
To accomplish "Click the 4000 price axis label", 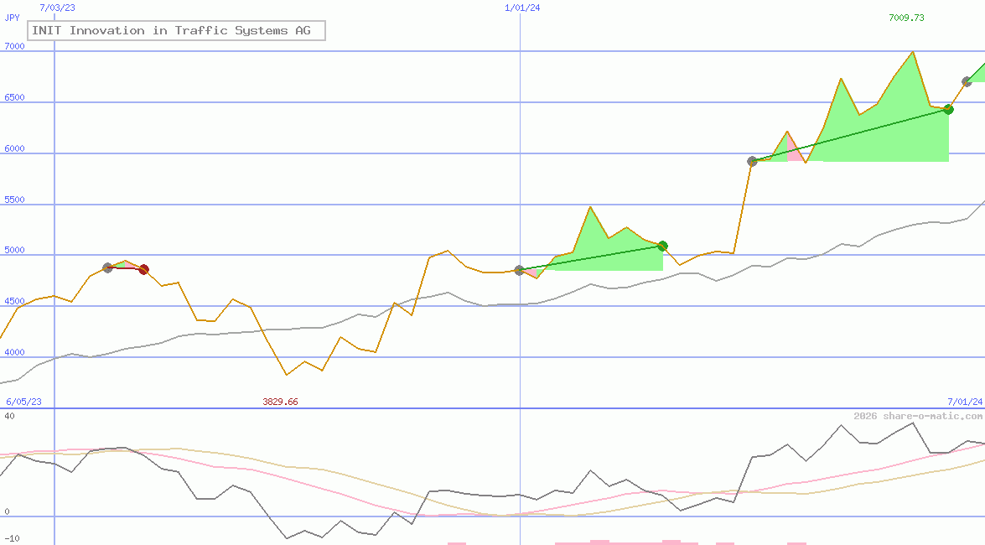I will [x=14, y=352].
